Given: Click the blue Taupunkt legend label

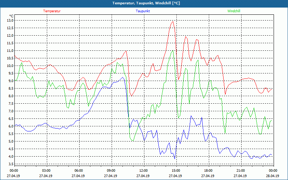Looking at the screenshot, I should coord(143,11).
